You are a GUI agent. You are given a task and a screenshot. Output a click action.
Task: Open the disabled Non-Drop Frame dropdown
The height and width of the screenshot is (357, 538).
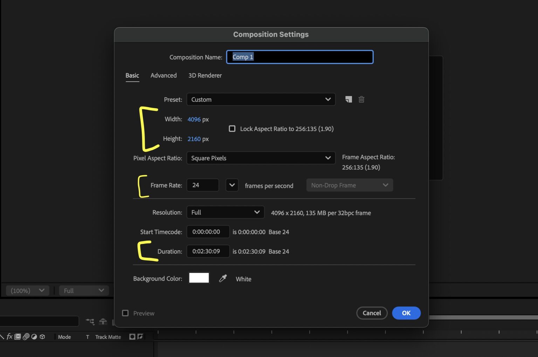(350, 185)
